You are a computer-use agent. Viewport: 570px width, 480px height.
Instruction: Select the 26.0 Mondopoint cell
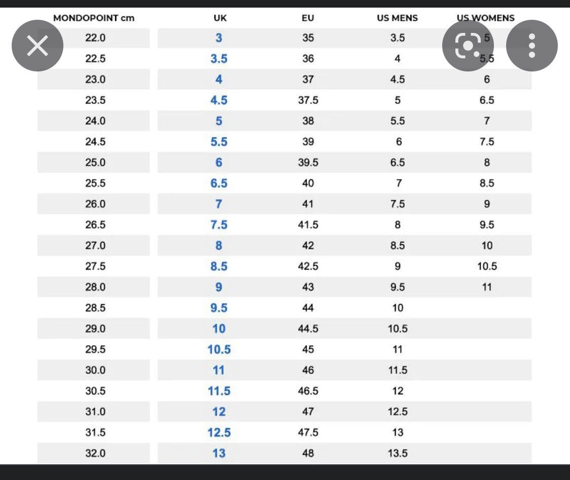point(95,204)
